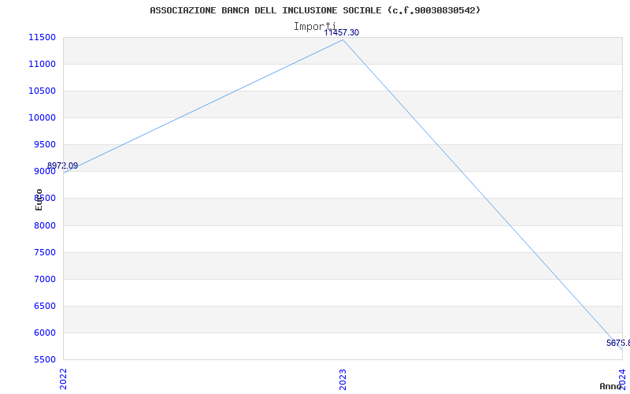Select the 11457.30 data point label
The width and height of the screenshot is (630, 394).
click(x=342, y=32)
